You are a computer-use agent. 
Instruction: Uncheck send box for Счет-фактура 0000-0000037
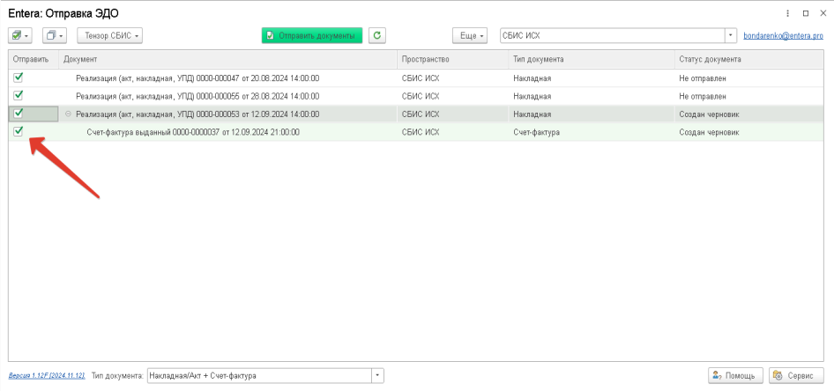click(19, 131)
